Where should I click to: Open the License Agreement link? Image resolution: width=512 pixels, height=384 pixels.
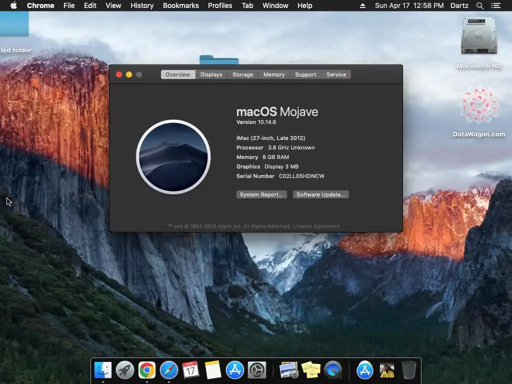pyautogui.click(x=316, y=226)
